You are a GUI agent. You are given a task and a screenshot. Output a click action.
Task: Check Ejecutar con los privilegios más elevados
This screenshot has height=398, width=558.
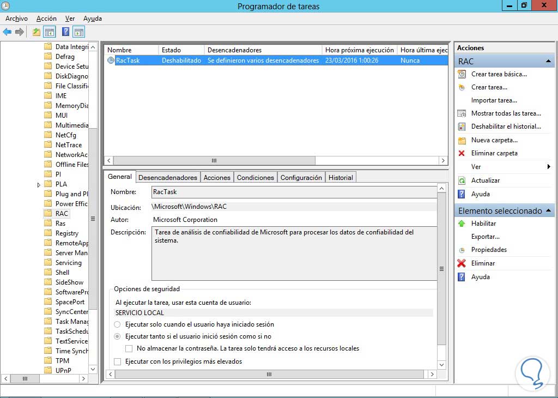pos(117,361)
